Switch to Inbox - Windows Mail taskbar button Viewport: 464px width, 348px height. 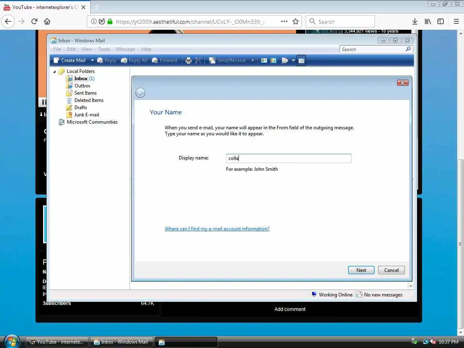coord(121,342)
